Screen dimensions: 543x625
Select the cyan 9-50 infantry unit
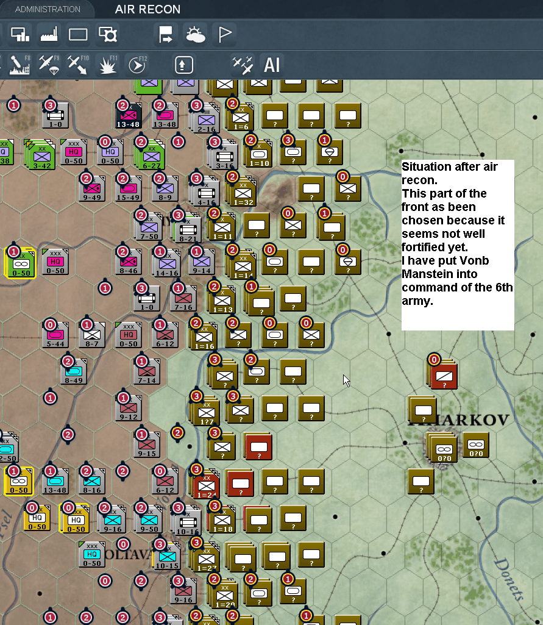pos(148,519)
